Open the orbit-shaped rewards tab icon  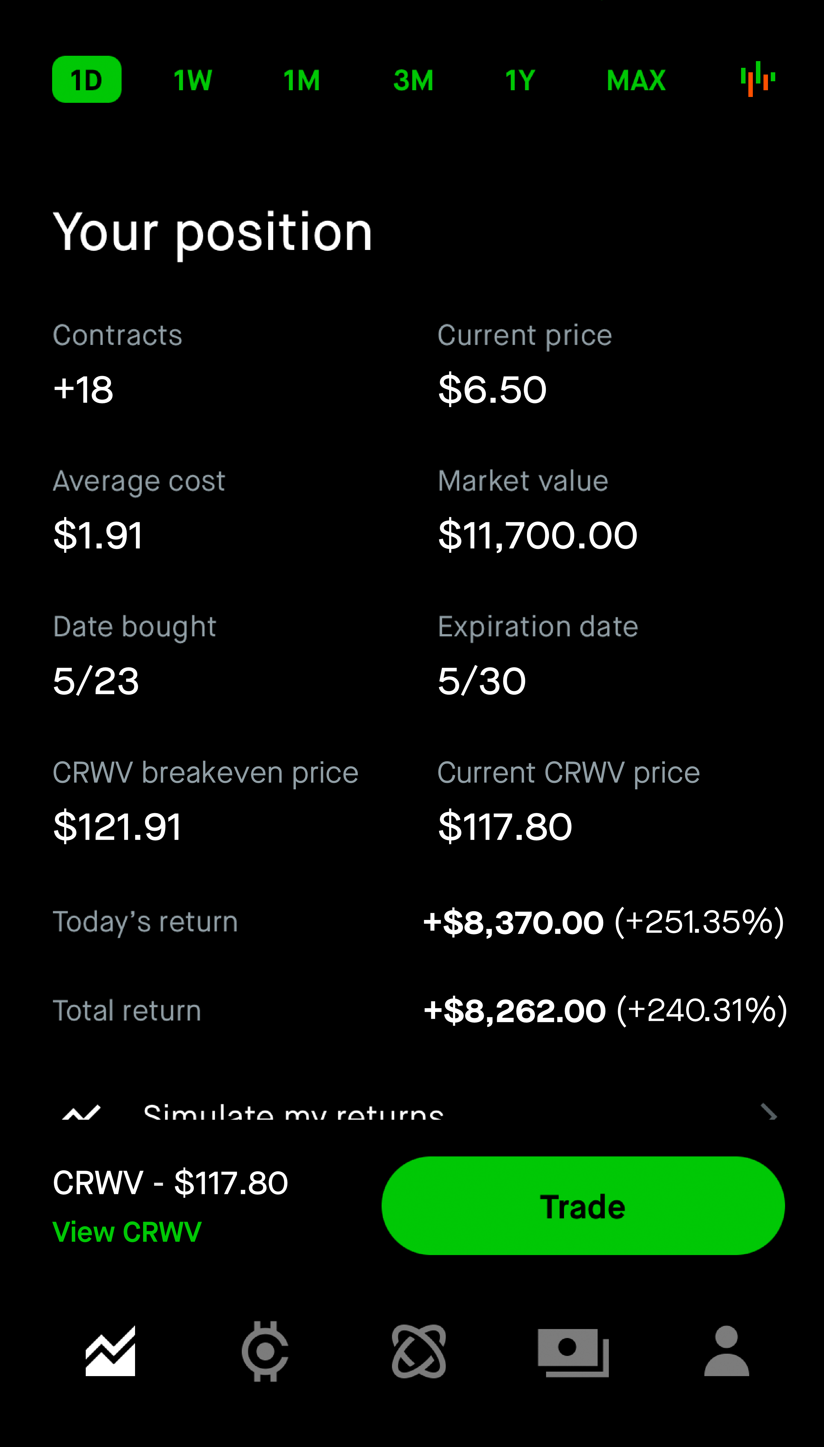419,1351
